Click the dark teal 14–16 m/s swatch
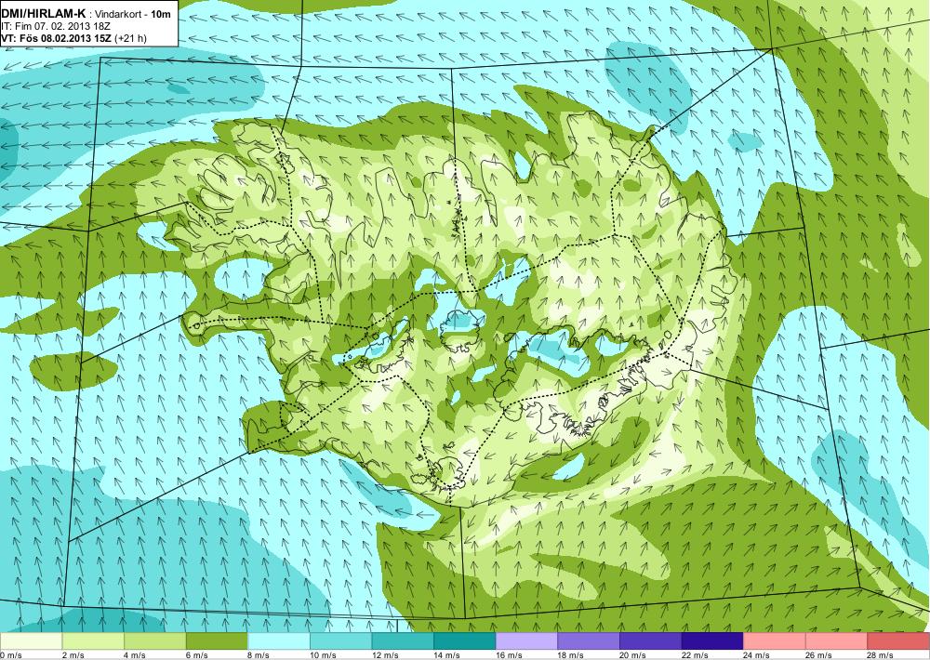Image resolution: width=930 pixels, height=660 pixels. (x=464, y=641)
